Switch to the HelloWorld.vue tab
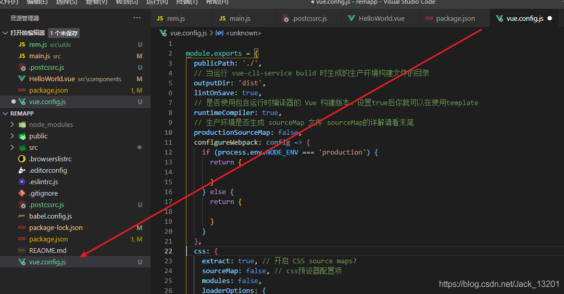Image resolution: width=564 pixels, height=294 pixels. [x=381, y=18]
